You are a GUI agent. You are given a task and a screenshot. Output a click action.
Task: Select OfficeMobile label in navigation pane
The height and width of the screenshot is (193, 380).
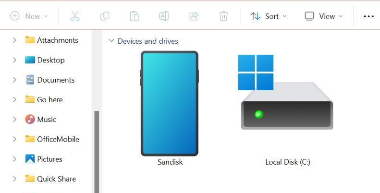pyautogui.click(x=58, y=139)
